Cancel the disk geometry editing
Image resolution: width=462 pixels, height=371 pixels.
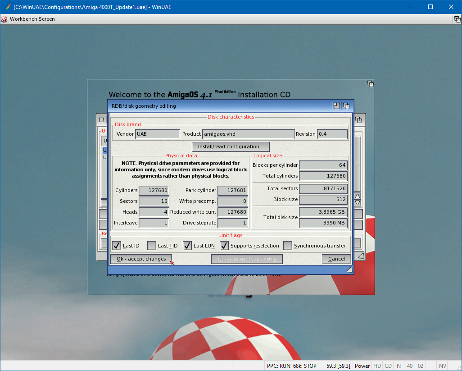pyautogui.click(x=336, y=259)
